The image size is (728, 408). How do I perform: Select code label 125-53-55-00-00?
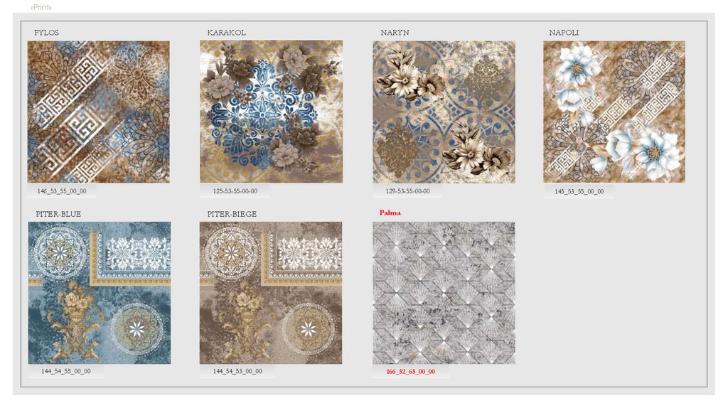point(235,191)
